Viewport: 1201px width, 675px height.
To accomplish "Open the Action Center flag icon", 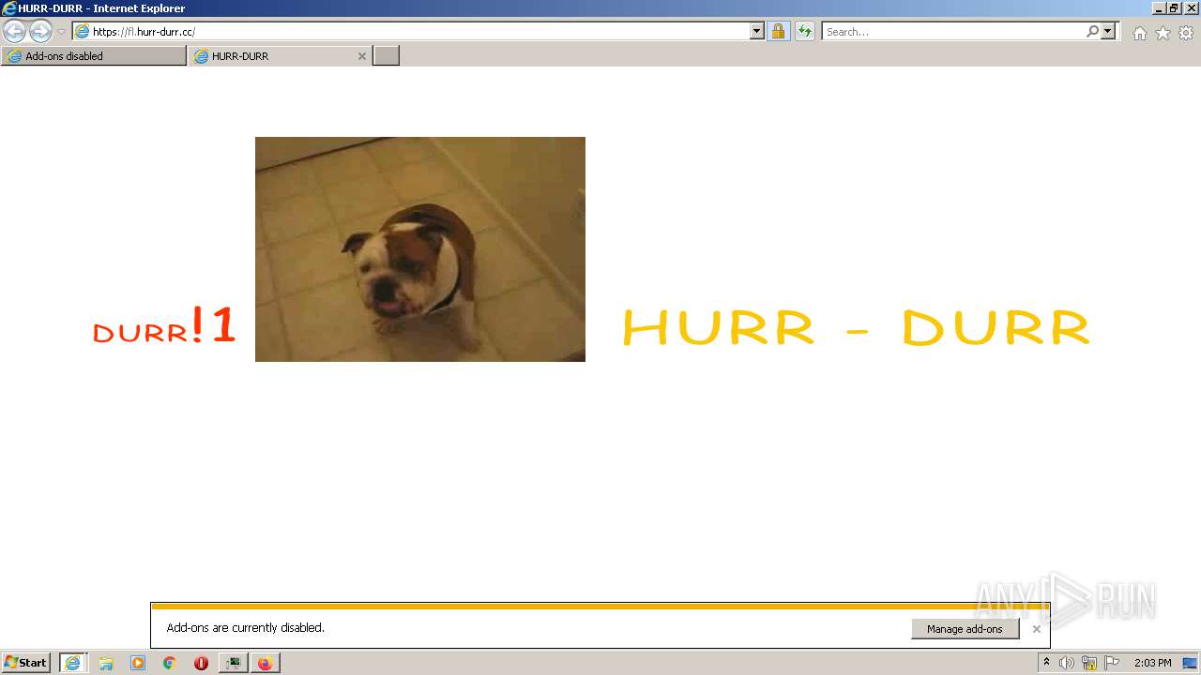I will (1112, 663).
